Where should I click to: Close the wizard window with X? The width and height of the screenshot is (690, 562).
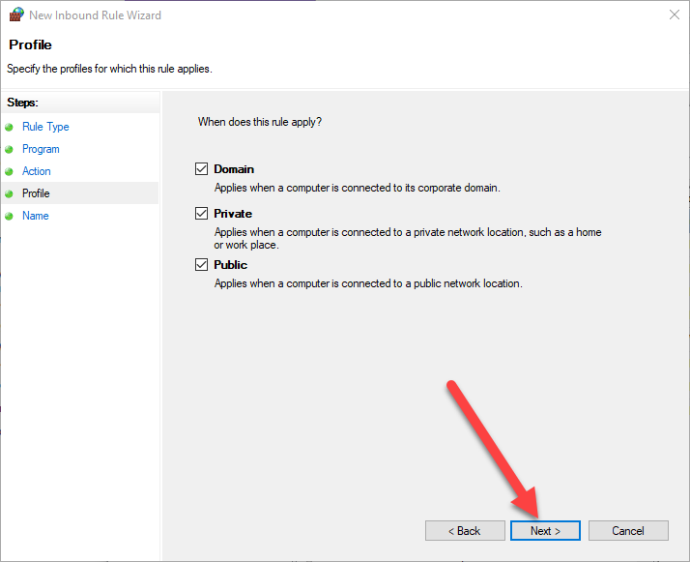tap(674, 15)
